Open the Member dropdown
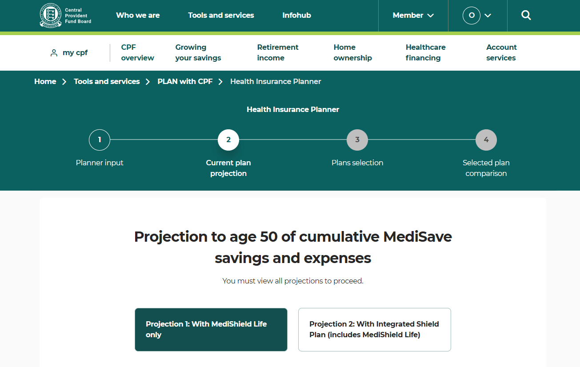 coord(413,15)
